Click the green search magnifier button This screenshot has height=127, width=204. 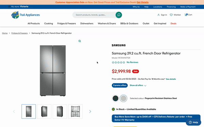click(119, 15)
